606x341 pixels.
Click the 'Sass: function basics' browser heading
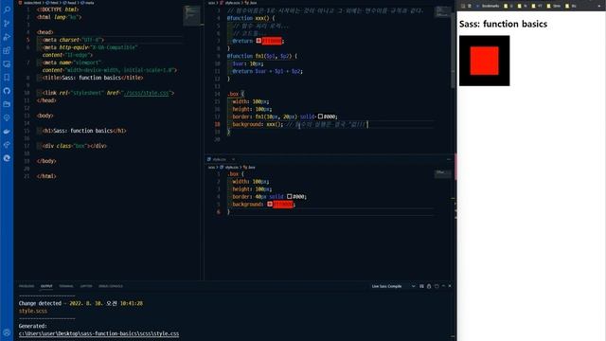(503, 24)
